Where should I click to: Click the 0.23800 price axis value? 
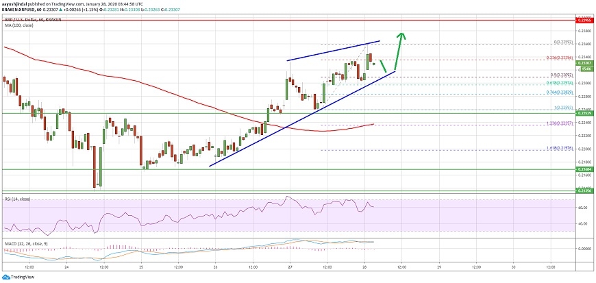click(584, 31)
